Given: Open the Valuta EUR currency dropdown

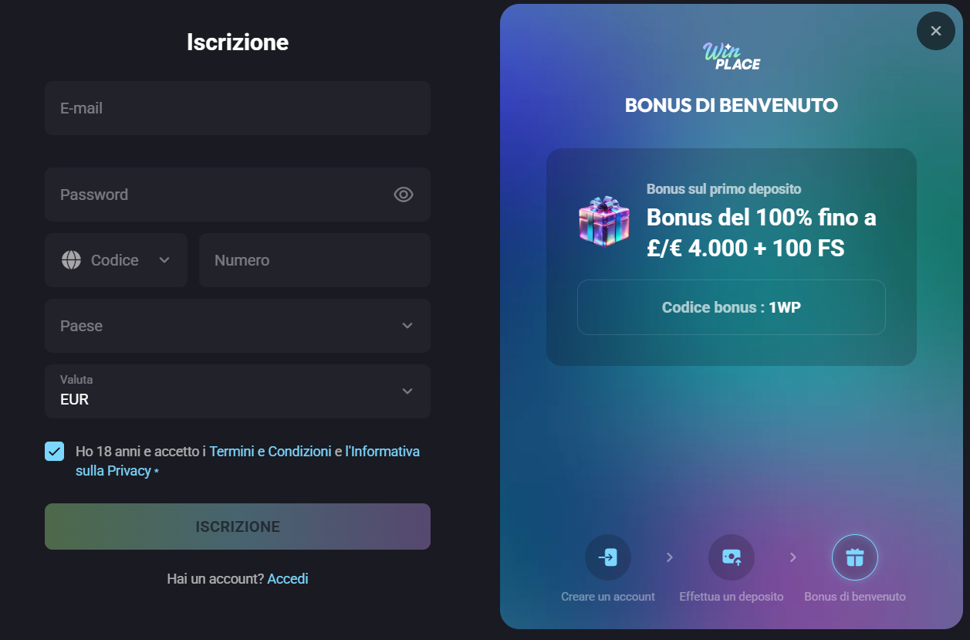Looking at the screenshot, I should click(238, 391).
